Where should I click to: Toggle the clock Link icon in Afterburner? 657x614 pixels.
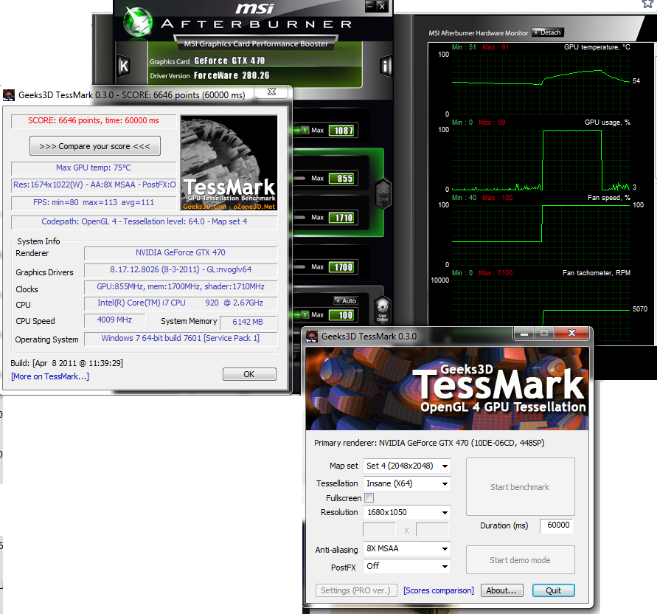[383, 194]
